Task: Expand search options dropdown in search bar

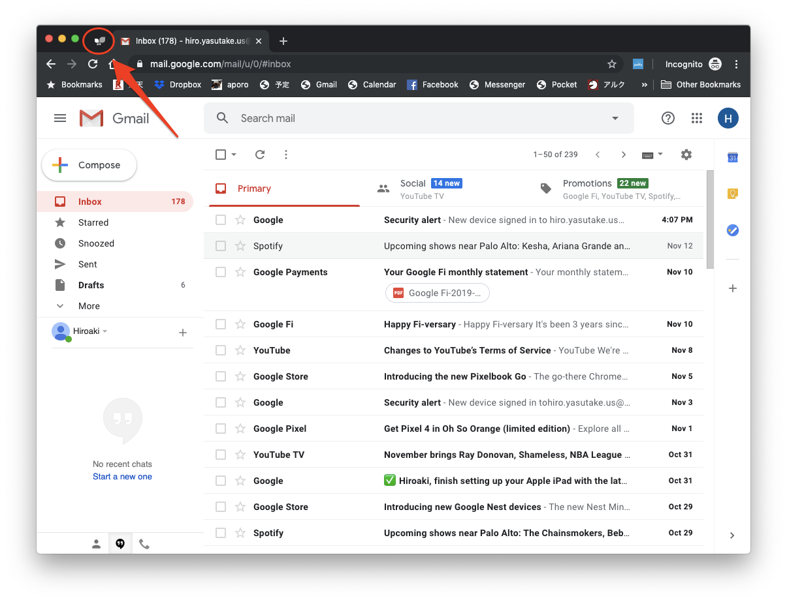Action: 615,118
